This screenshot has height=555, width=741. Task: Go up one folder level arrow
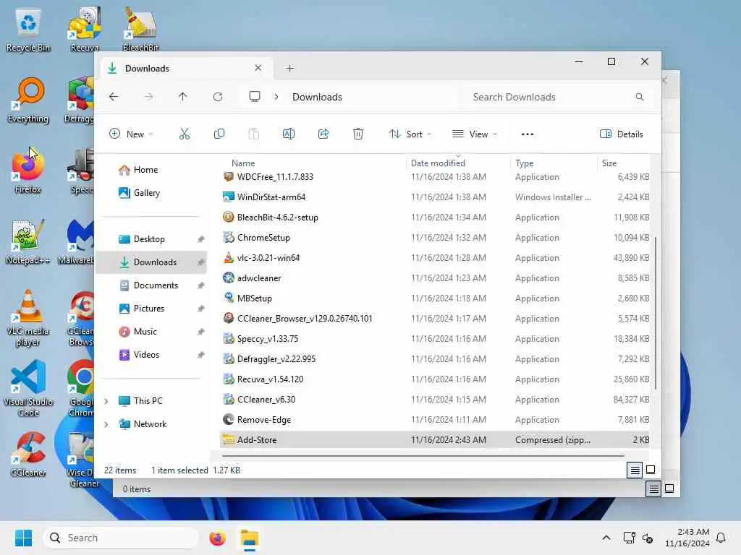pyautogui.click(x=183, y=97)
